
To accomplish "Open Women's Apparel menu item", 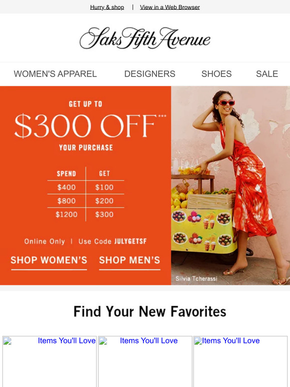I will (55, 74).
